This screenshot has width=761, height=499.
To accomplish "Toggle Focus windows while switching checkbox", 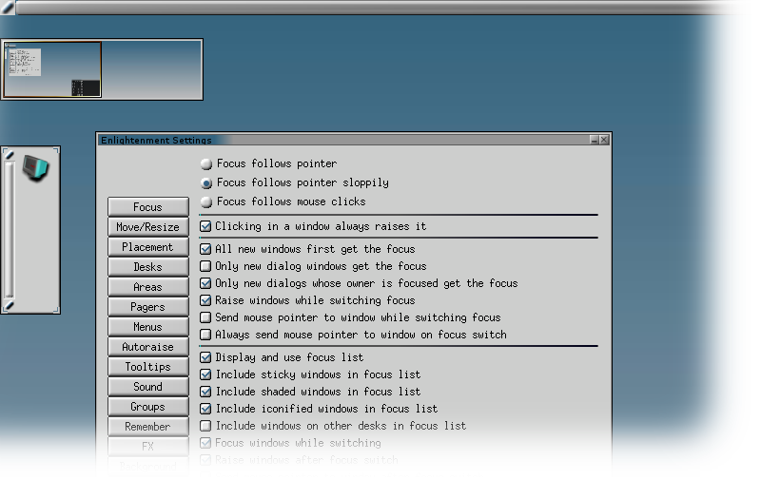I will coord(205,443).
